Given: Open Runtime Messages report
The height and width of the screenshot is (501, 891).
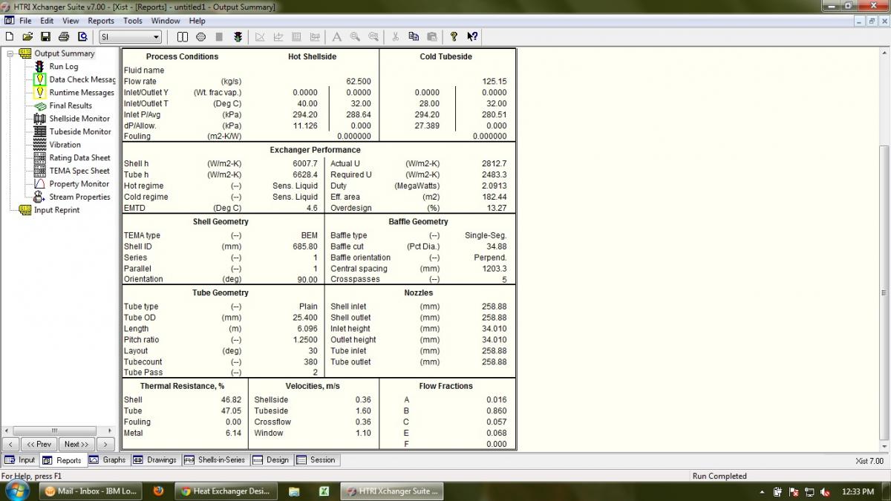Looking at the screenshot, I should point(82,93).
